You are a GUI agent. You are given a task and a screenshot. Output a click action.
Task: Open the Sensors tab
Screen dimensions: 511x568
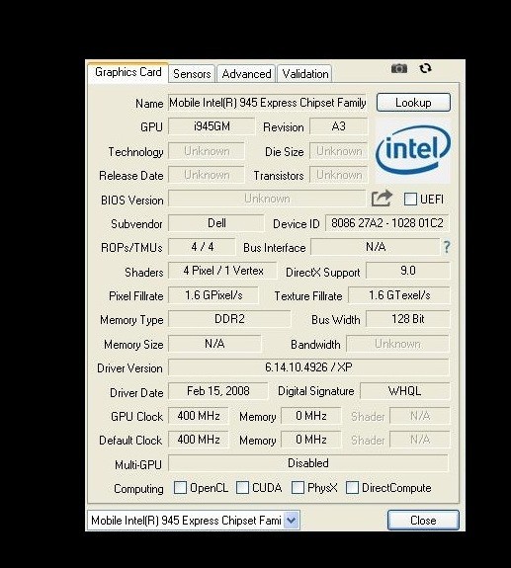(x=192, y=74)
